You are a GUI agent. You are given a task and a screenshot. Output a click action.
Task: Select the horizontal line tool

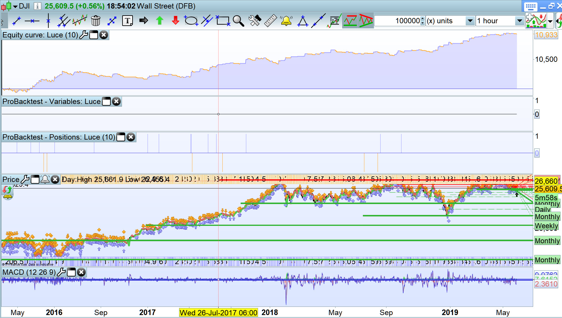[32, 21]
